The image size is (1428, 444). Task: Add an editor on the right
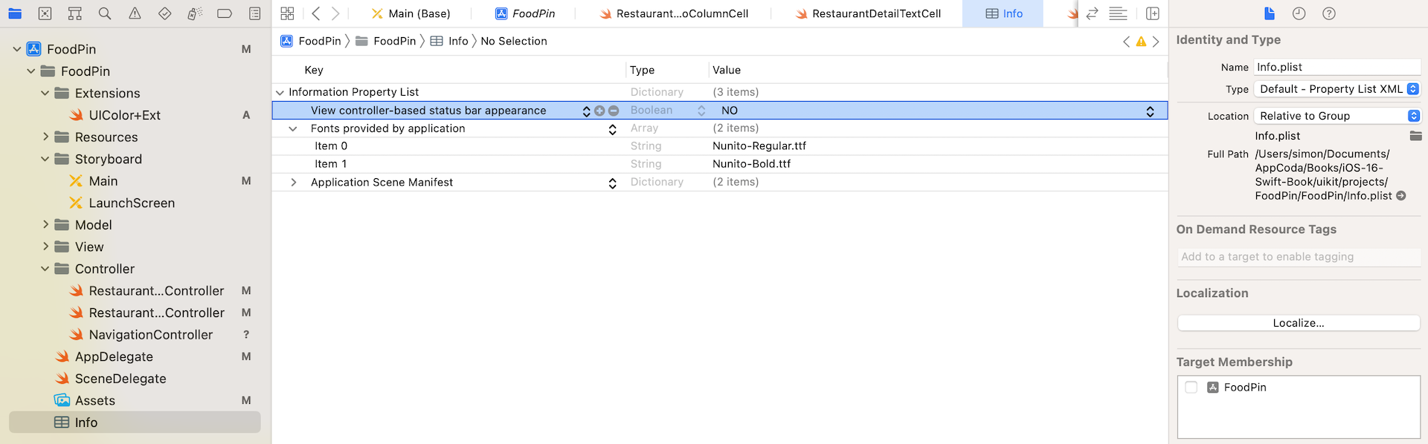tap(1153, 13)
